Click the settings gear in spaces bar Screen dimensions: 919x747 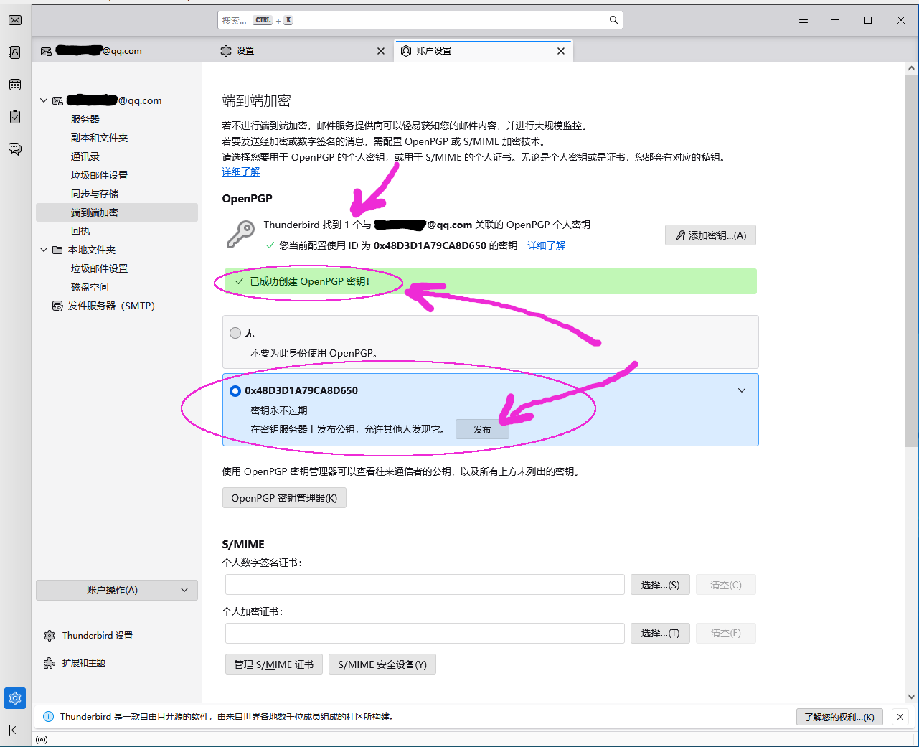pos(15,698)
